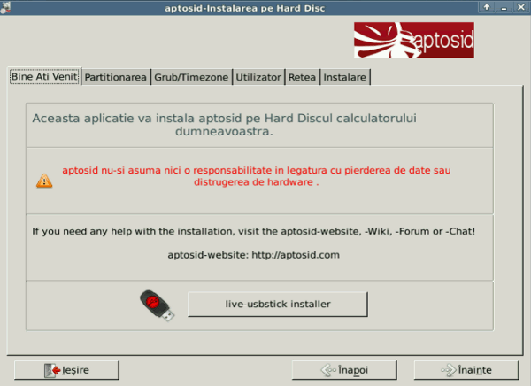This screenshot has width=531, height=386.
Task: Select the Utilizator tab
Action: click(258, 77)
